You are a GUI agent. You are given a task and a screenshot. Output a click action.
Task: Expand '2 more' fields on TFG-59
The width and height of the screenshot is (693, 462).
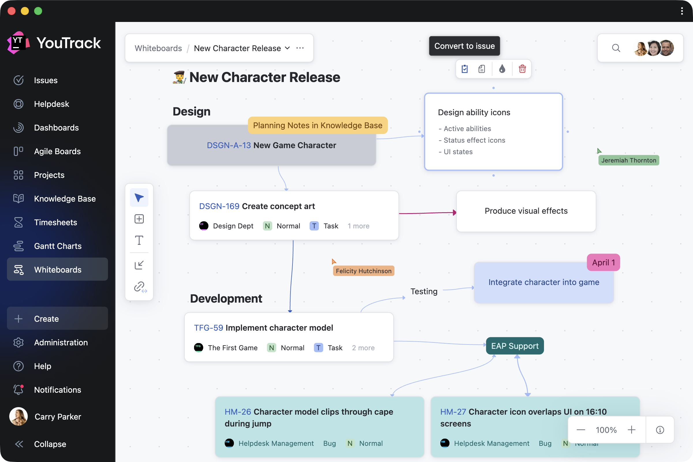pos(363,348)
